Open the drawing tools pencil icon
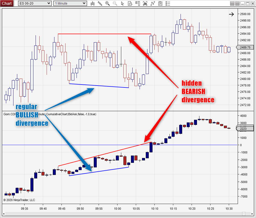This screenshot has height=218, width=256. 100,3
